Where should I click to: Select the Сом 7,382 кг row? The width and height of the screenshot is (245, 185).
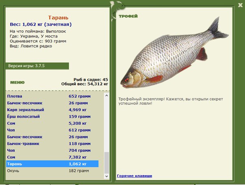52,157
